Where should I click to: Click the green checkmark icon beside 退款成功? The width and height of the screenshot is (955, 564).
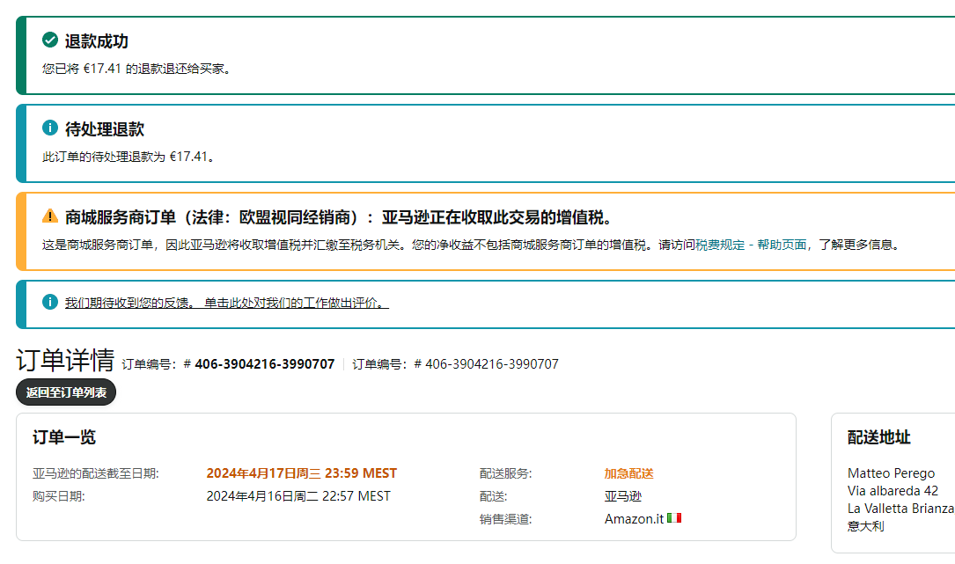50,40
